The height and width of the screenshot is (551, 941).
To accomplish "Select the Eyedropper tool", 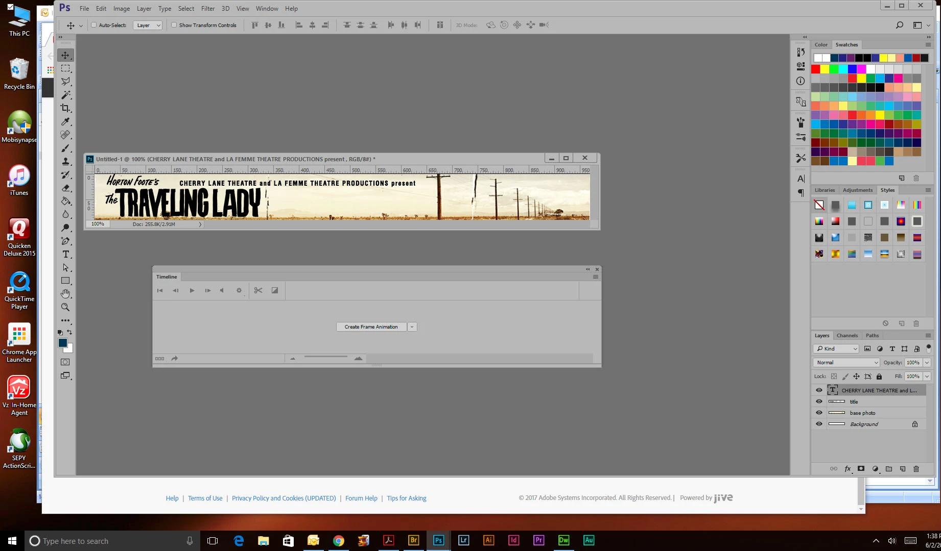I will (65, 121).
